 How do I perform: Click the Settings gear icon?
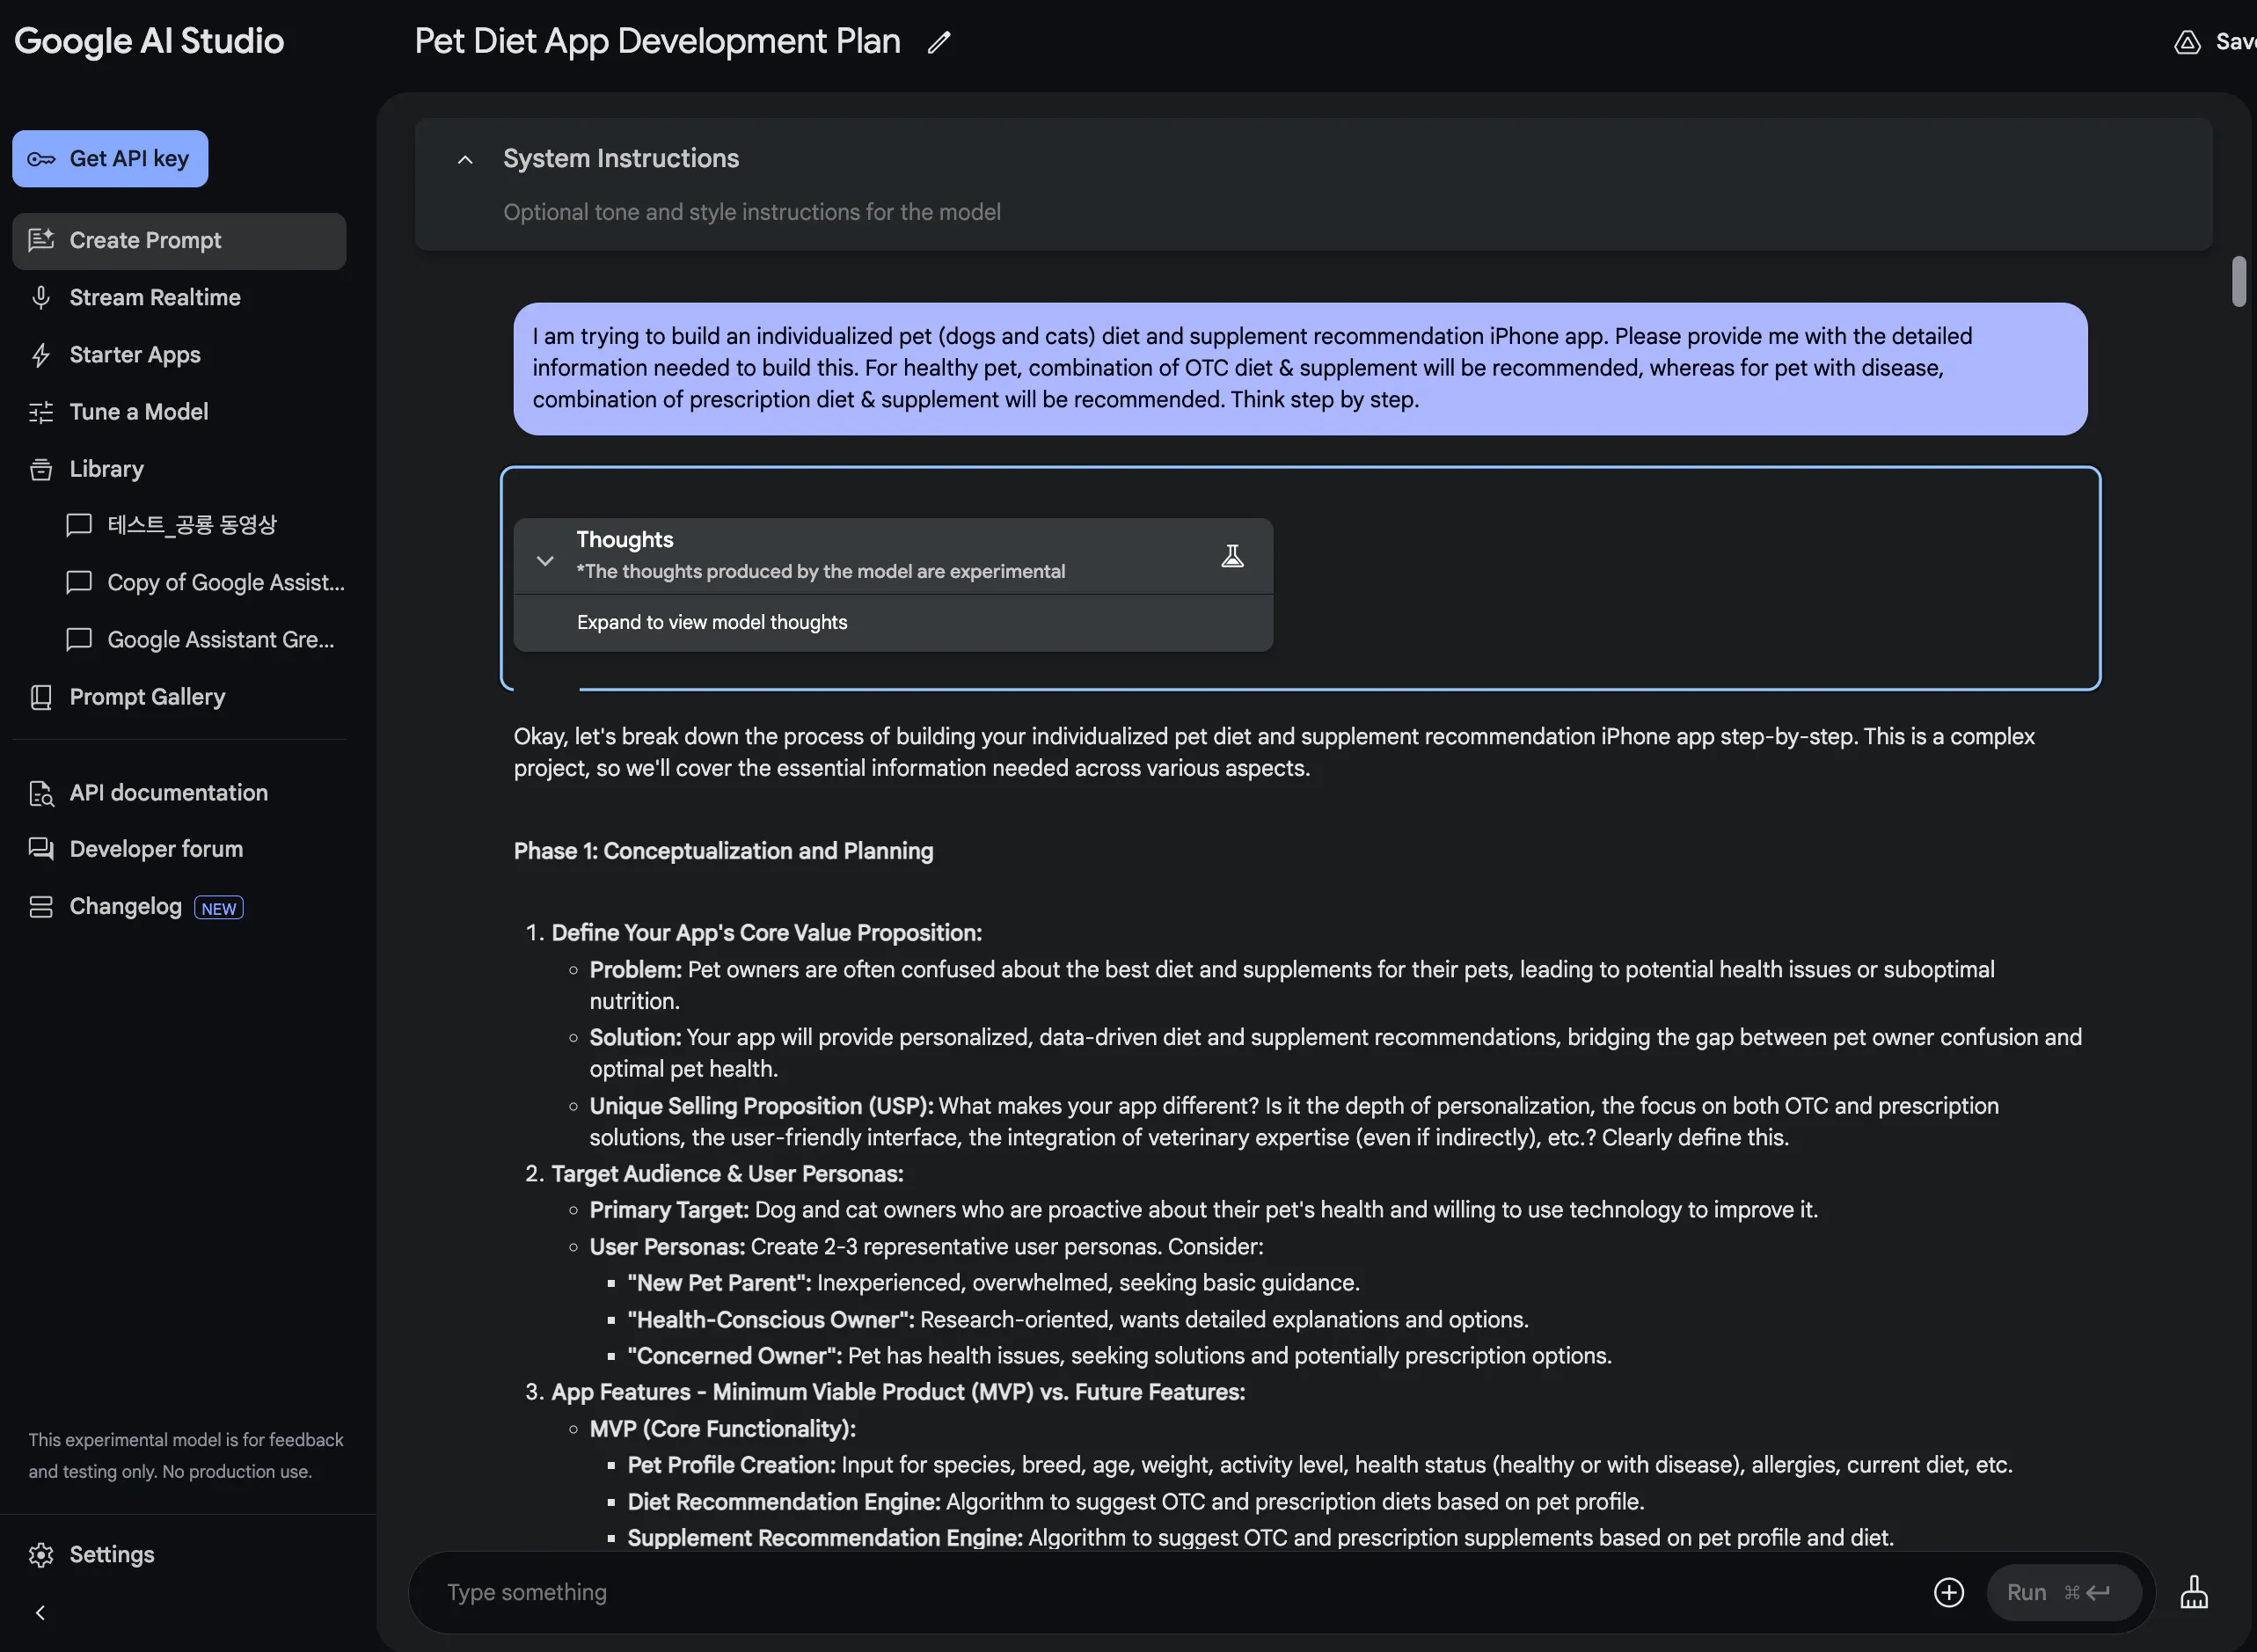coord(41,1555)
